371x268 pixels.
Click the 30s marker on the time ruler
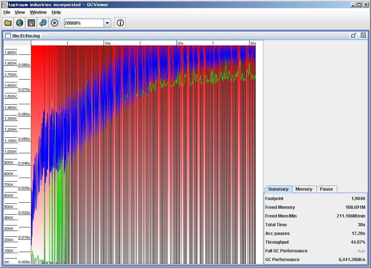click(x=253, y=43)
